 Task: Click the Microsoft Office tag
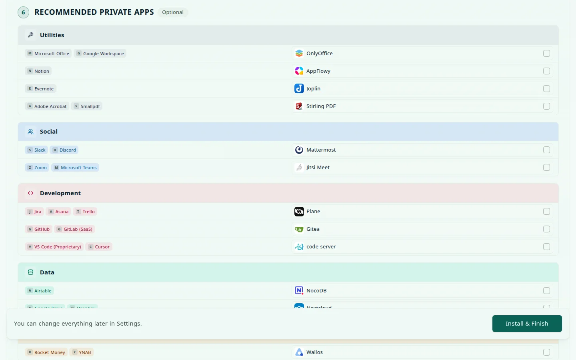[x=48, y=53]
